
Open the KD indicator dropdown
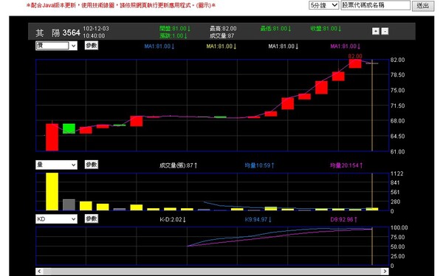pyautogui.click(x=56, y=219)
